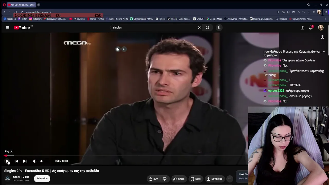Open the TikTok bookmark

(x=178, y=19)
